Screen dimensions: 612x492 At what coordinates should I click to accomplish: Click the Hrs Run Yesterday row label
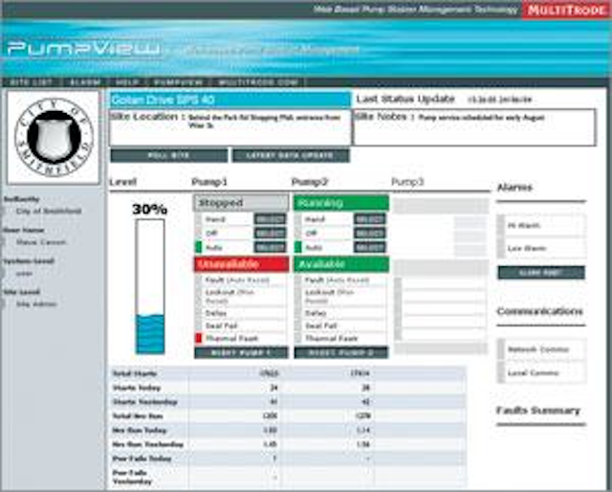[x=147, y=444]
